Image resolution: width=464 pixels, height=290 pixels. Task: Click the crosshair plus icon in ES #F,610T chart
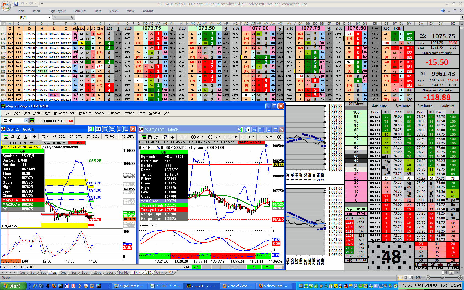172,137
